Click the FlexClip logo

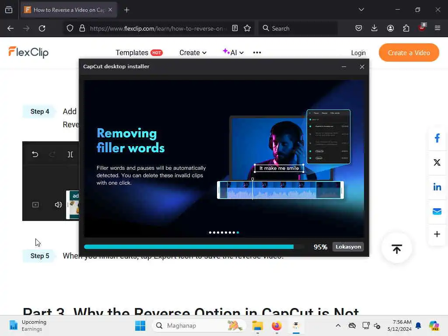(28, 52)
